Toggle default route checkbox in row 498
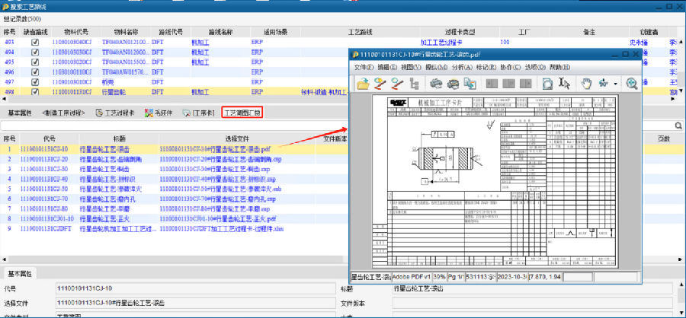Image resolution: width=686 pixels, height=318 pixels. click(x=34, y=91)
